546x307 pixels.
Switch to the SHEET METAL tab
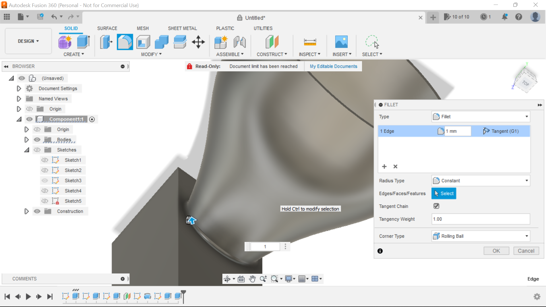click(x=182, y=28)
